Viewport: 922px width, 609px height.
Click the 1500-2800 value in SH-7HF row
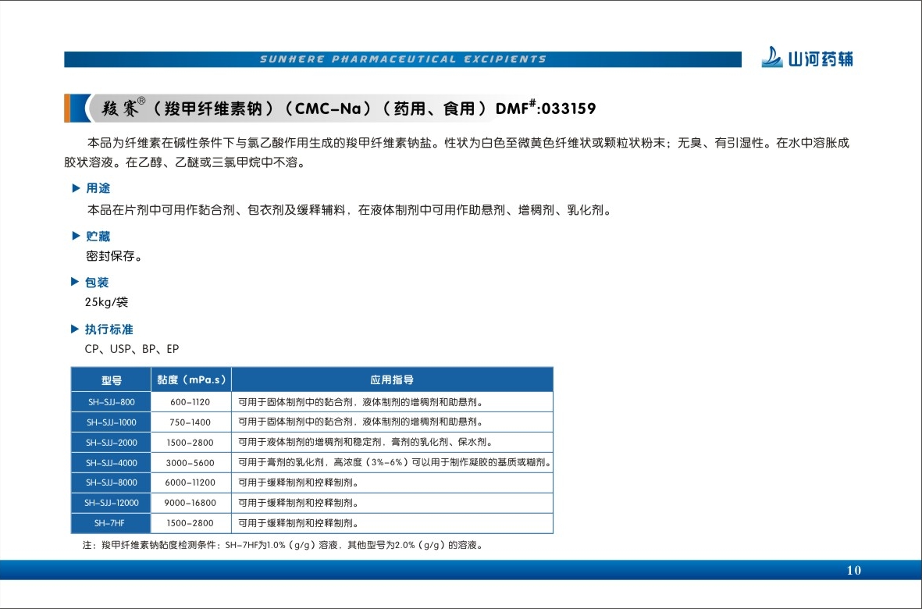(x=190, y=523)
